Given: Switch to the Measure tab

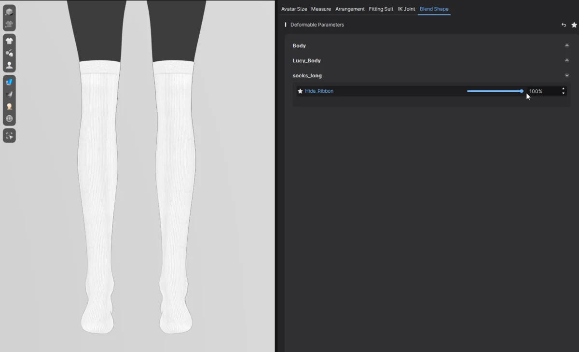Looking at the screenshot, I should pos(321,9).
